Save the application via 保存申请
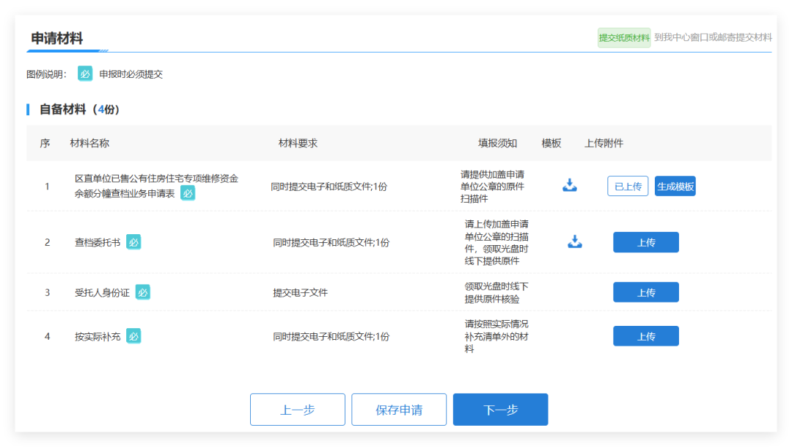This screenshot has height=447, width=792. coord(399,410)
